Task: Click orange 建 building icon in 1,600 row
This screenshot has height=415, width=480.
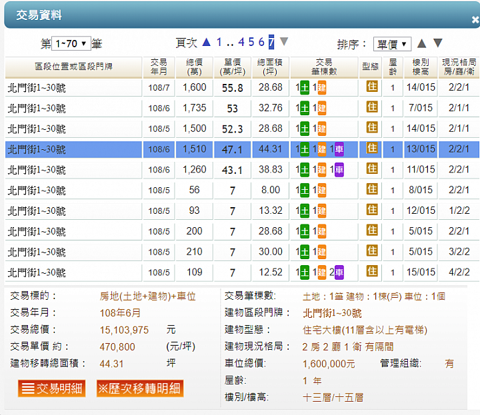Action: click(322, 88)
